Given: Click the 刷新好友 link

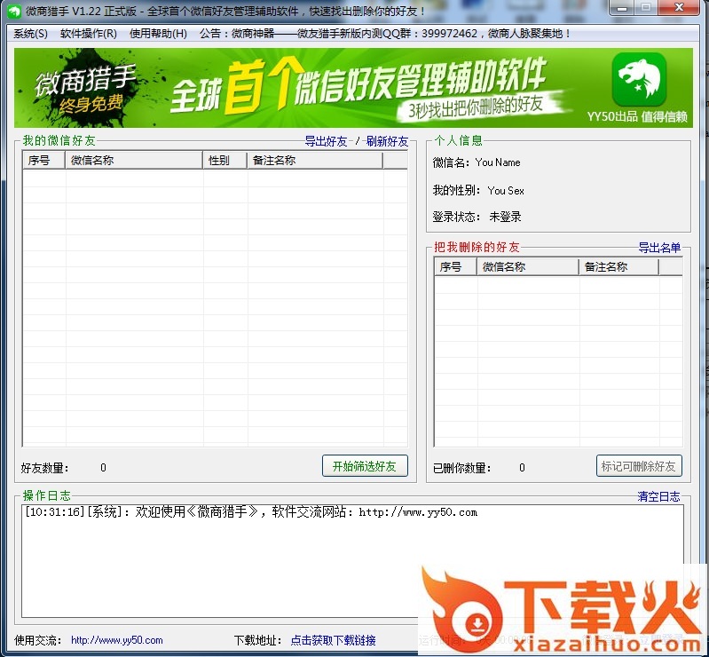Looking at the screenshot, I should click(x=387, y=142).
